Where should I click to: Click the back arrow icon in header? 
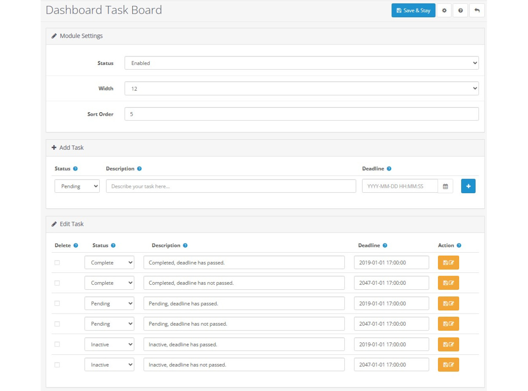477,11
